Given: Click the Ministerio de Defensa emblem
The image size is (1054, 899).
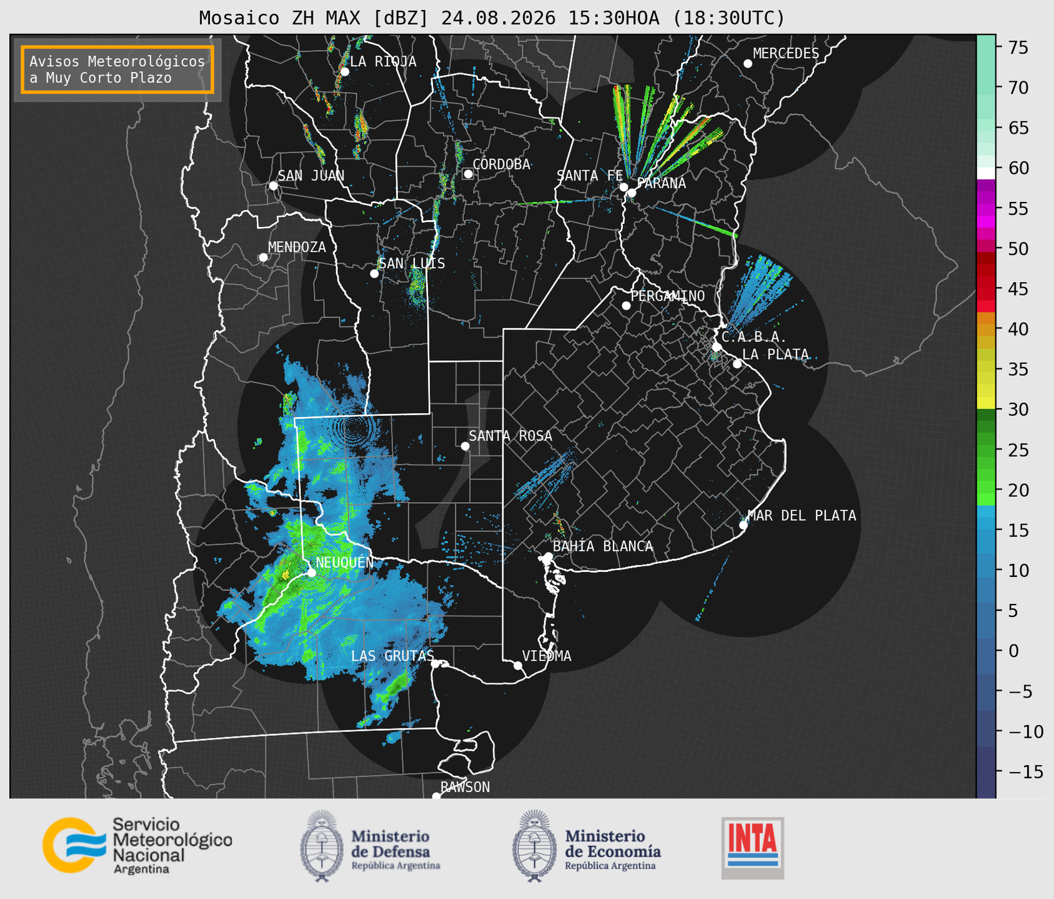Looking at the screenshot, I should (x=321, y=846).
